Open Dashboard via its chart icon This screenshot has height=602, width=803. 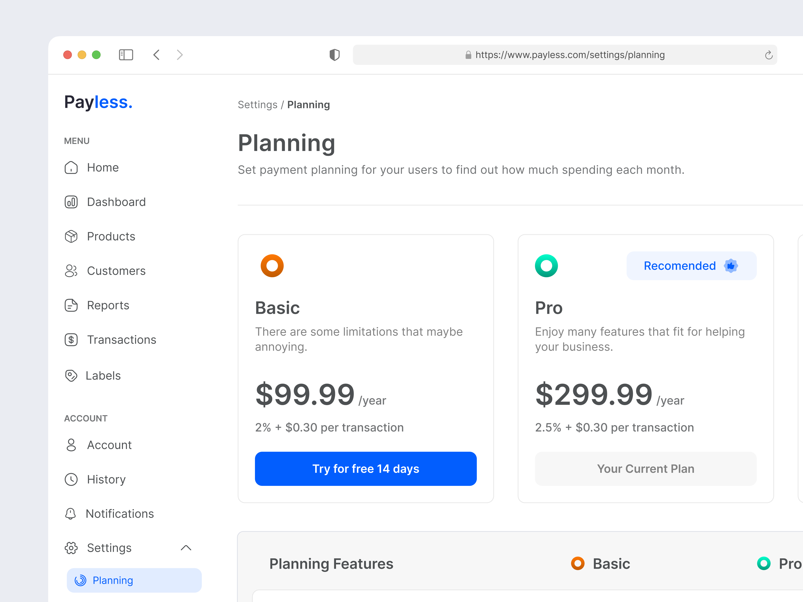tap(71, 202)
